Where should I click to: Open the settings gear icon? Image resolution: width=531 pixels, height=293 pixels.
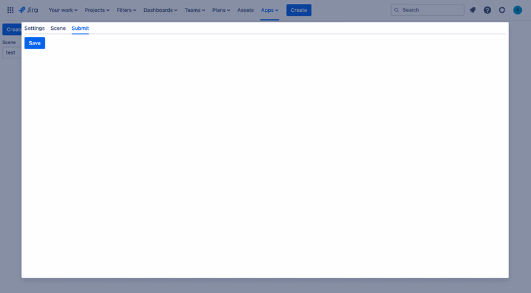[502, 10]
